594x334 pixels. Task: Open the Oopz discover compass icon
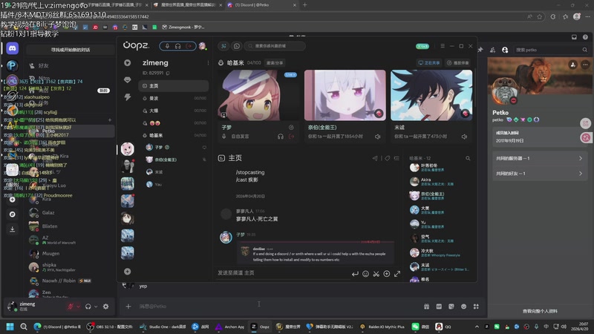pyautogui.click(x=224, y=46)
